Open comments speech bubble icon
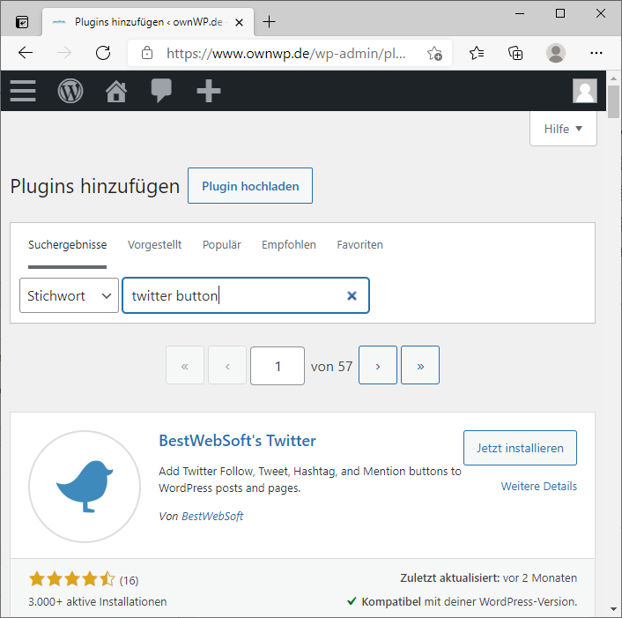622x618 pixels. click(x=161, y=91)
